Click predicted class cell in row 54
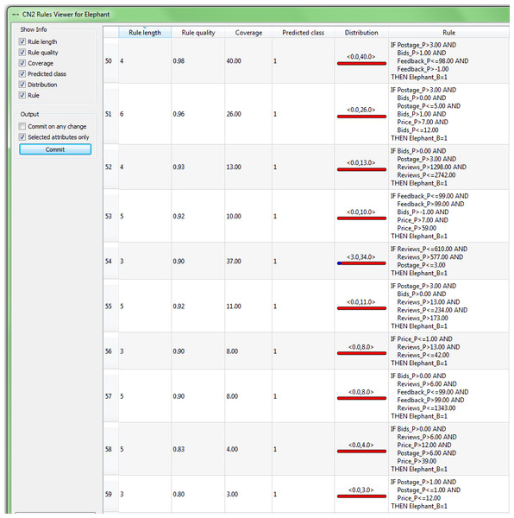 [x=304, y=261]
